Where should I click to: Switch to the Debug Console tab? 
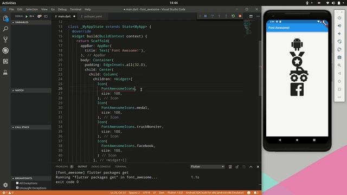click(x=101, y=166)
